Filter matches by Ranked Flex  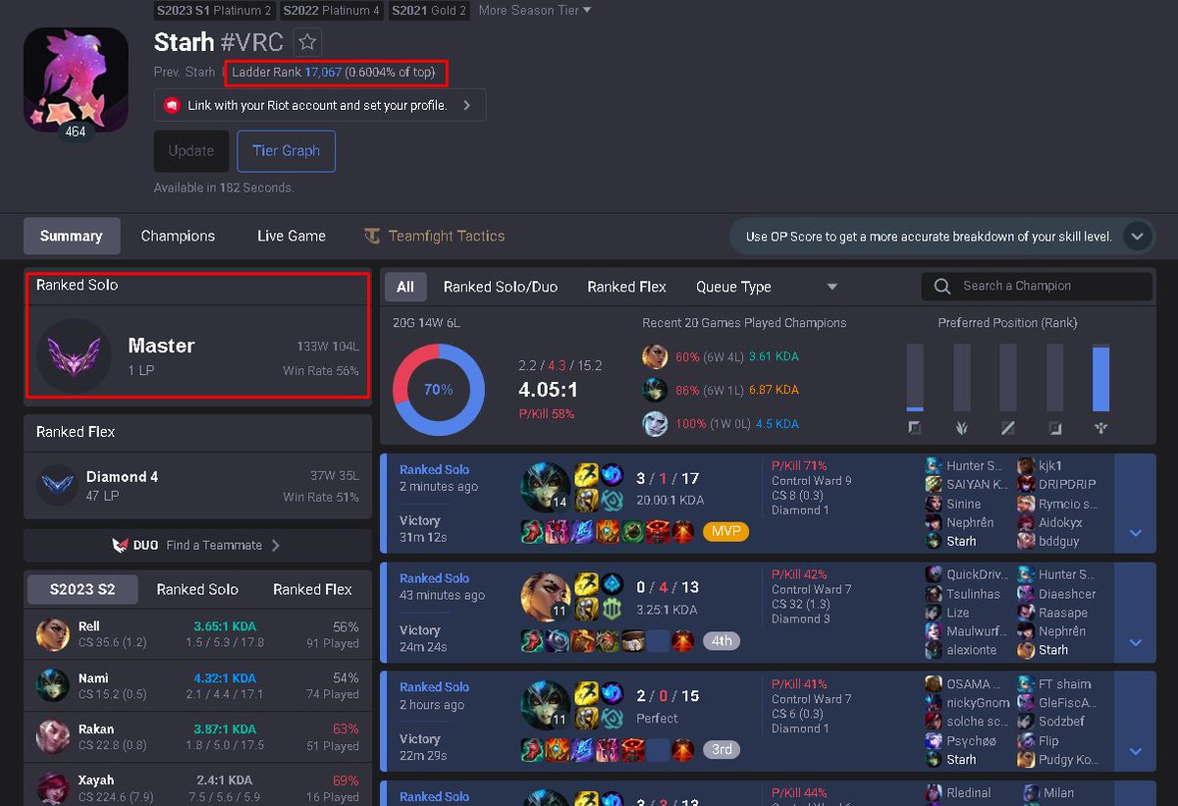pyautogui.click(x=627, y=287)
